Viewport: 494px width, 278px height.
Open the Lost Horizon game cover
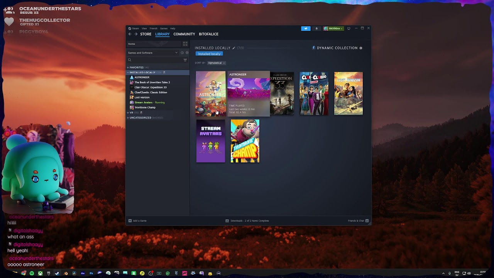tap(349, 93)
